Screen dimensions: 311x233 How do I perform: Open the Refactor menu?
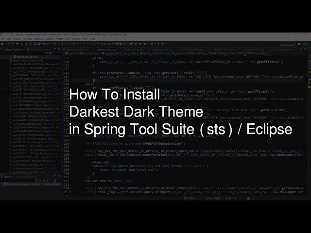click(x=27, y=39)
